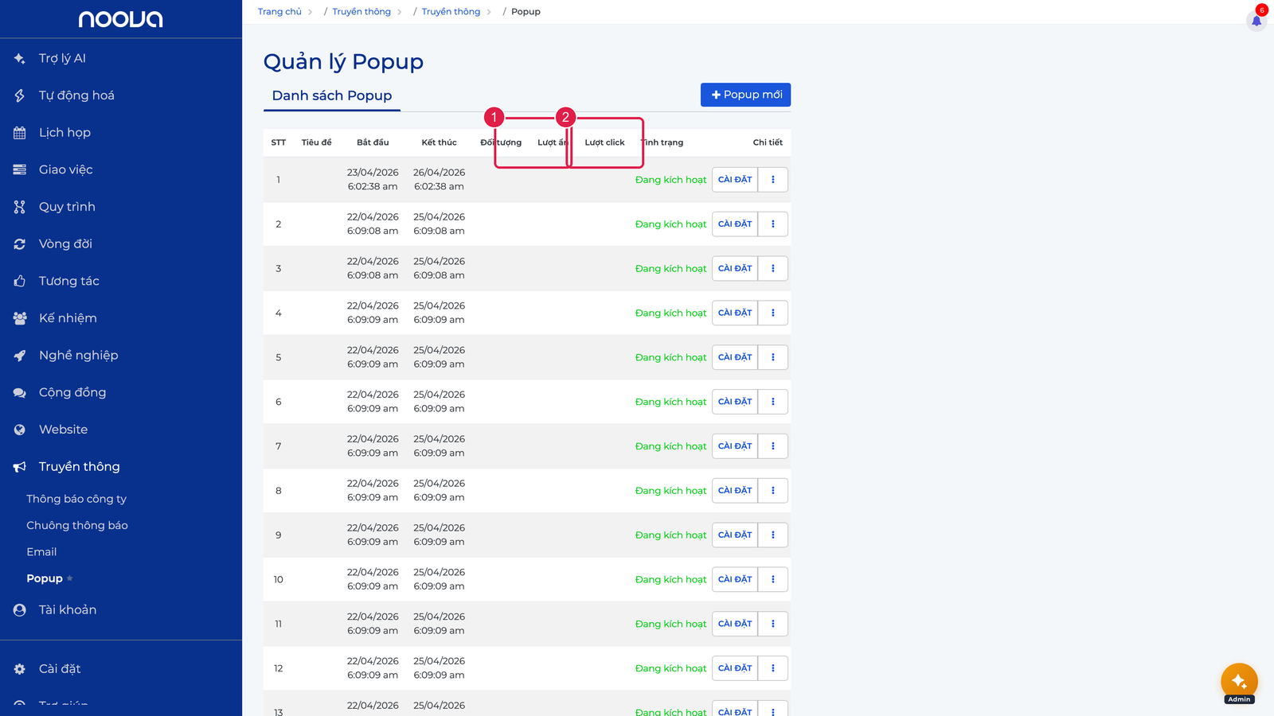Click the Tương tác thumbs-up icon
Viewport: 1274px width, 716px height.
pos(20,281)
